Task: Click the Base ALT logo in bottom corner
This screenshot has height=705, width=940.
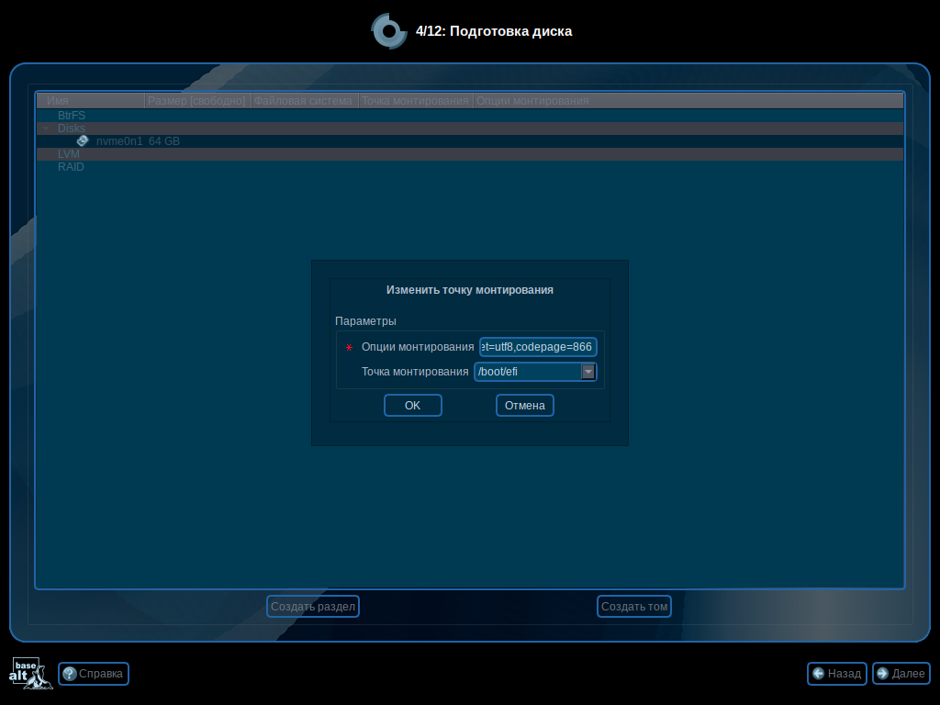Action: [x=30, y=673]
